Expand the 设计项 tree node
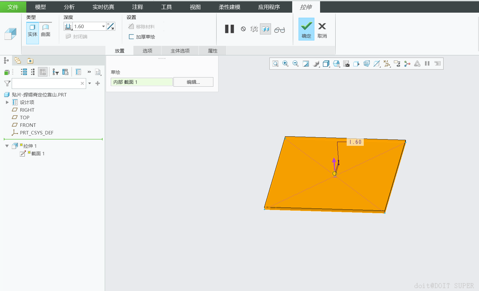479x291 pixels. [x=7, y=102]
